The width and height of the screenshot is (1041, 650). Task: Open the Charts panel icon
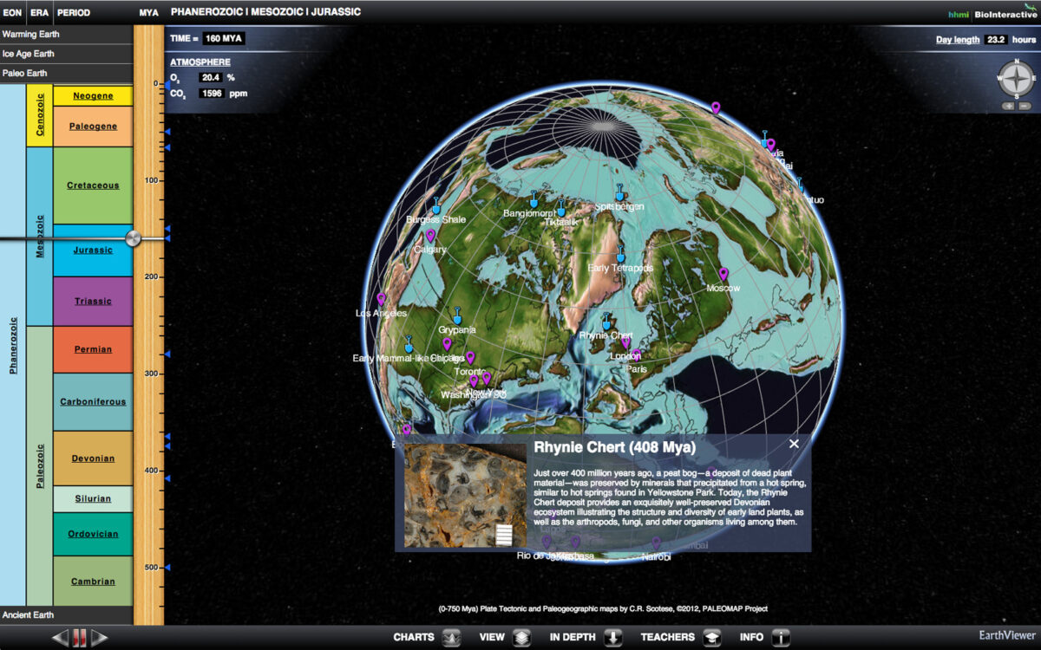tap(453, 636)
